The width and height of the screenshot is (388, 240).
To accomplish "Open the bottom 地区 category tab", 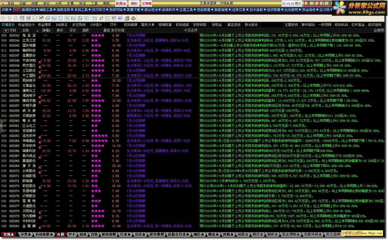I will pyautogui.click(x=198, y=234).
